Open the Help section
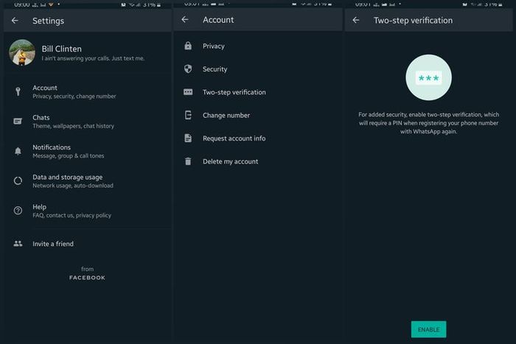The image size is (516, 344). point(88,211)
